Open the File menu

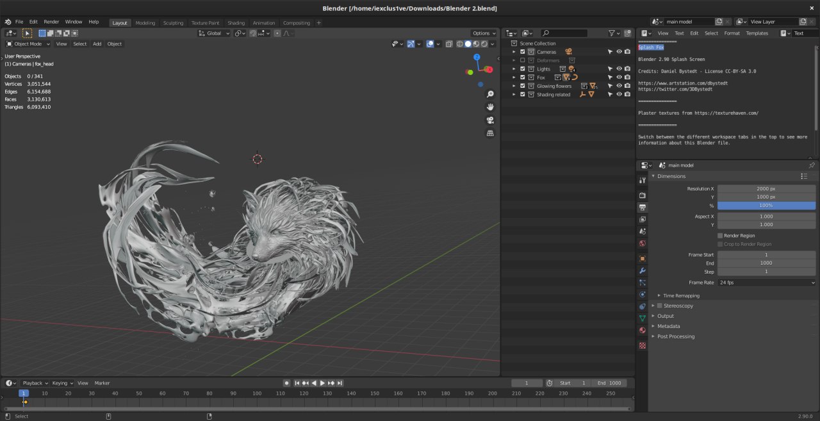tap(19, 22)
